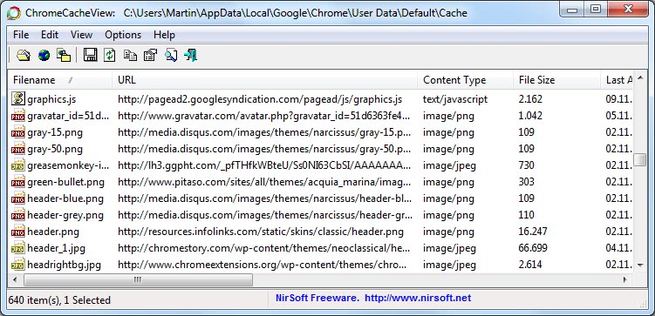This screenshot has height=316, width=655.
Task: Click Copy Selected Cache Files To icon
Action: [64, 55]
